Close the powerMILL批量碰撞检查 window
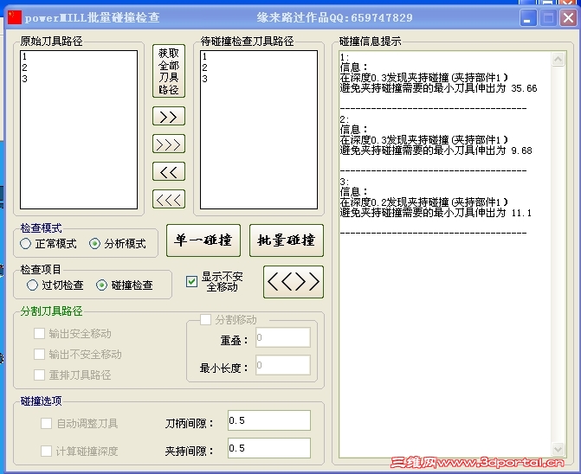The height and width of the screenshot is (474, 581). click(x=568, y=17)
